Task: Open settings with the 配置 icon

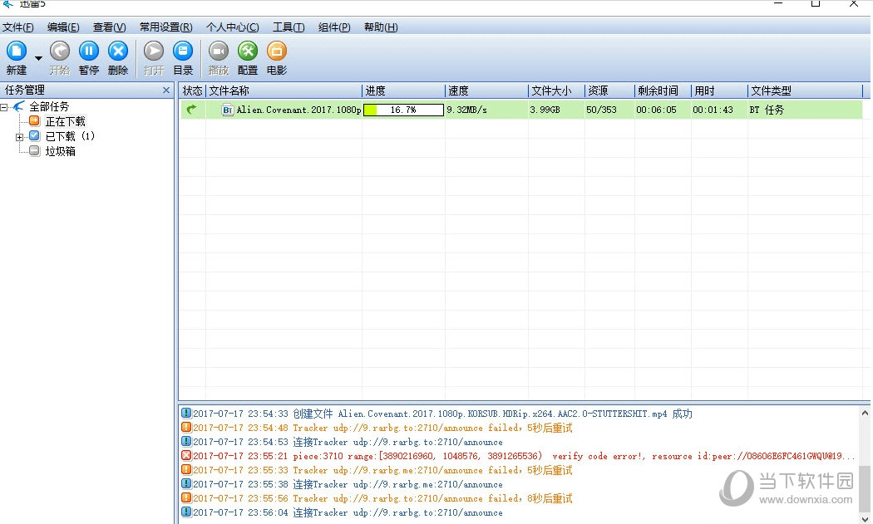Action: 248,51
